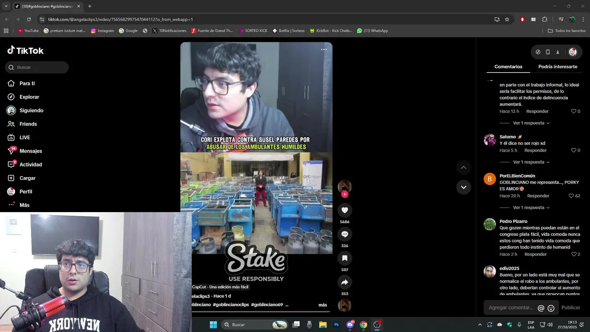This screenshot has width=590, height=332.
Task: Open the #goblincianoclips hashtag
Action: point(231,305)
